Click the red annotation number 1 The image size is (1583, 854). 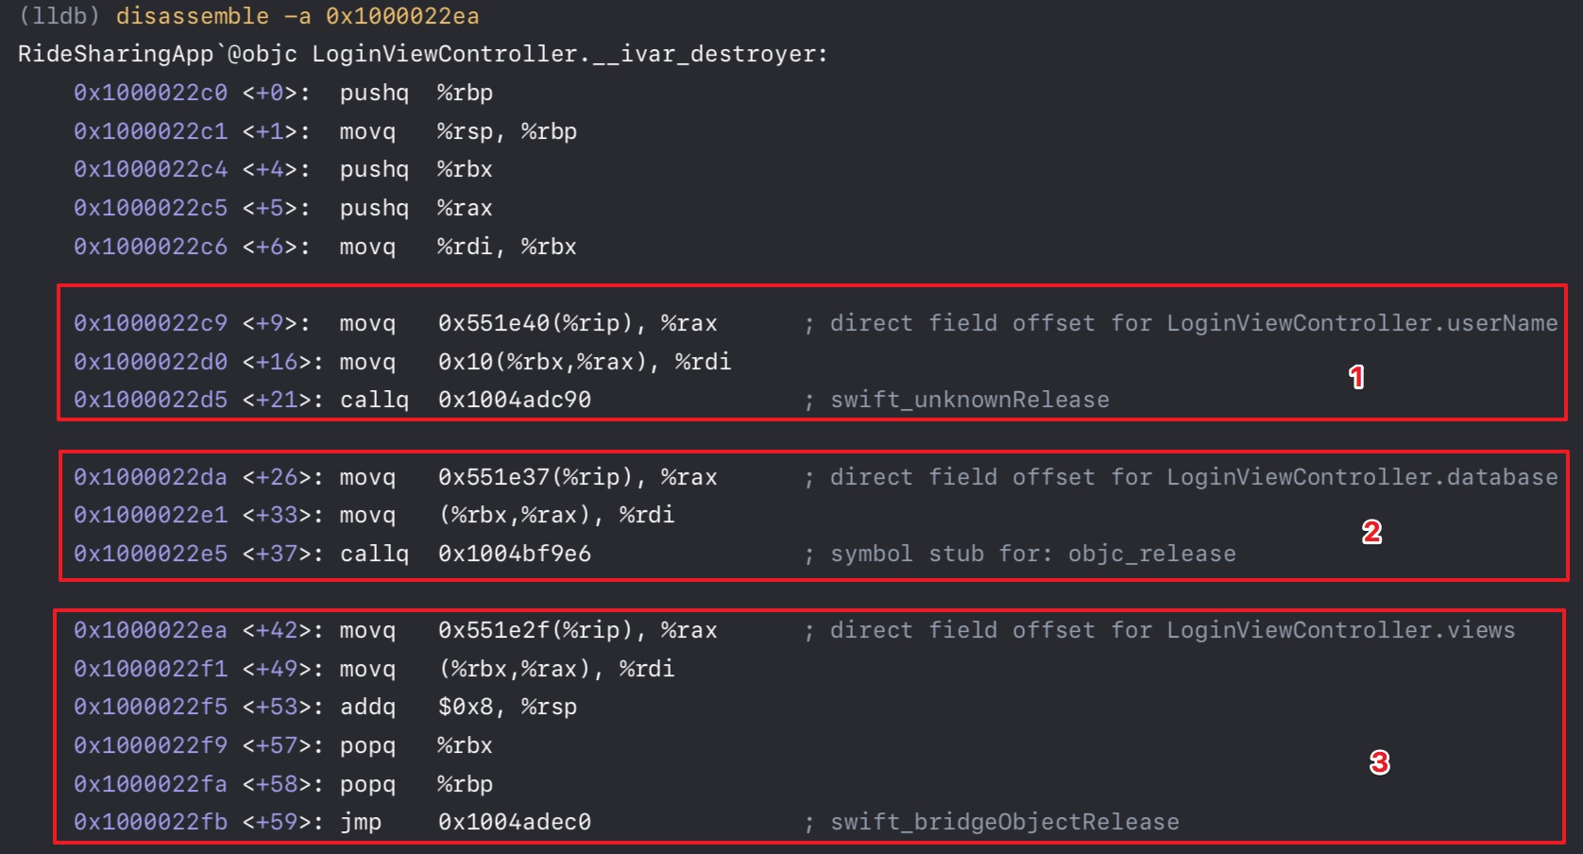pos(1356,378)
